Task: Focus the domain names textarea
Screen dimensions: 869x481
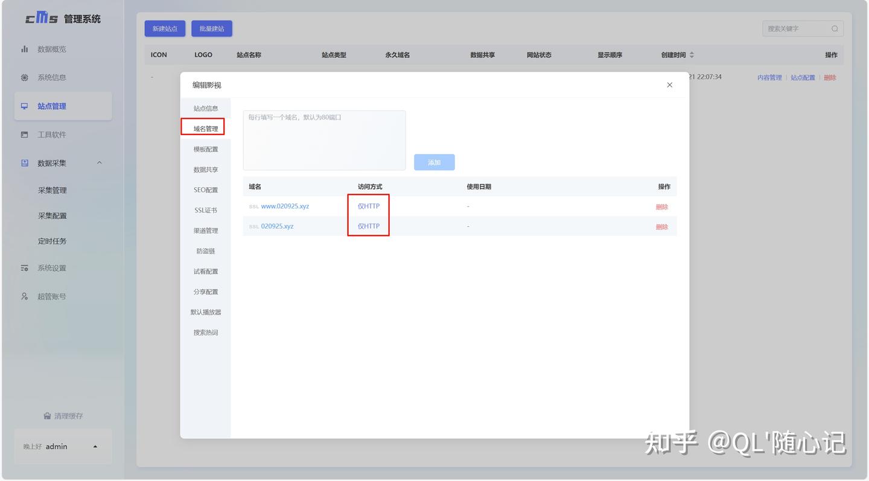Action: tap(325, 141)
